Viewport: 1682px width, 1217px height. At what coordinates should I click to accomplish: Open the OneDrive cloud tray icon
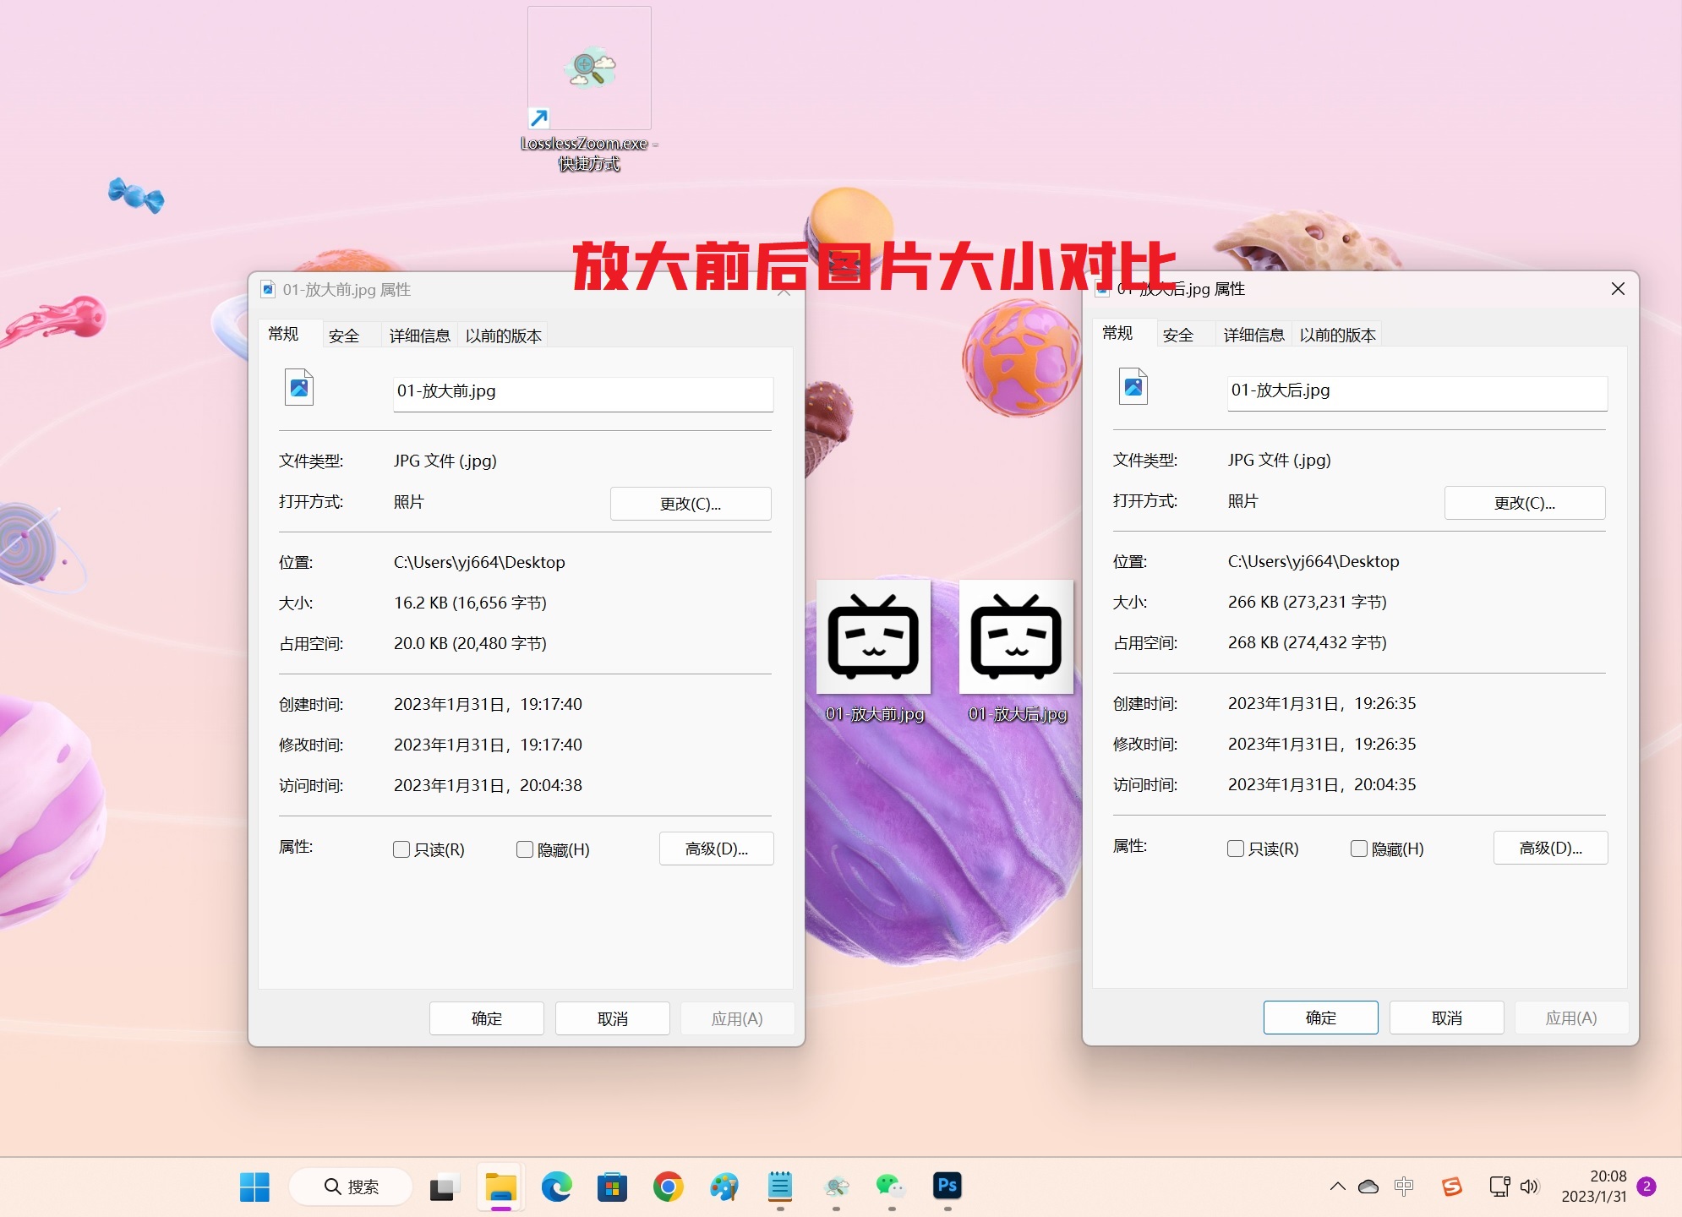pos(1368,1187)
